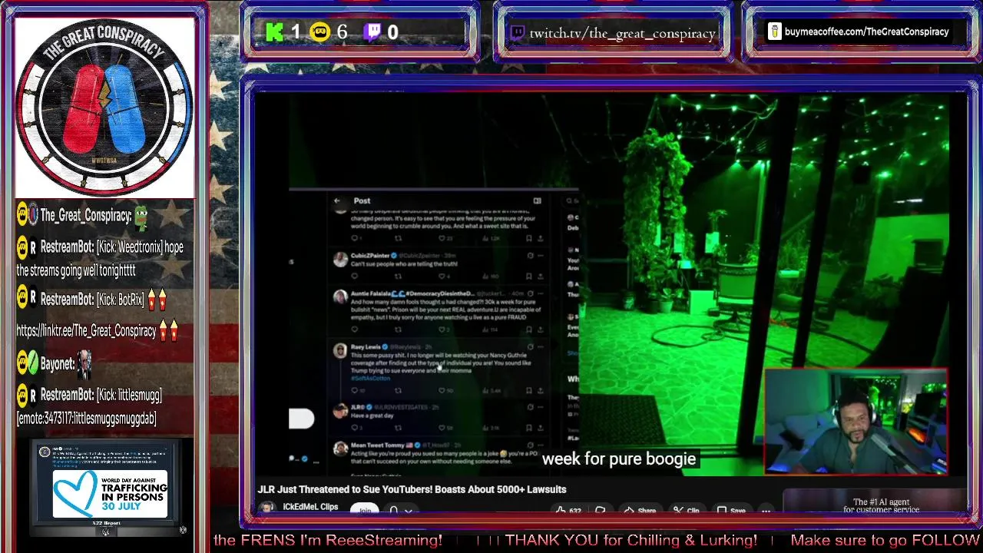Viewport: 983px width, 553px height.
Task: Click repost icon under Raey Lewis tweet
Action: coord(398,390)
